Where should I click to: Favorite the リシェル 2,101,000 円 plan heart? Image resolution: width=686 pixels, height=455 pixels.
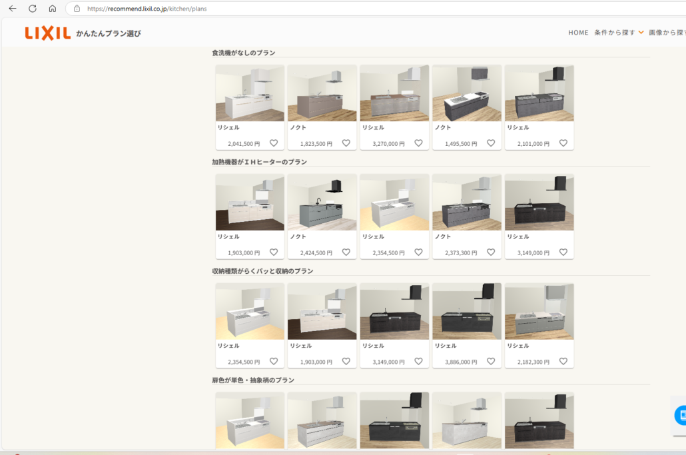tap(563, 143)
